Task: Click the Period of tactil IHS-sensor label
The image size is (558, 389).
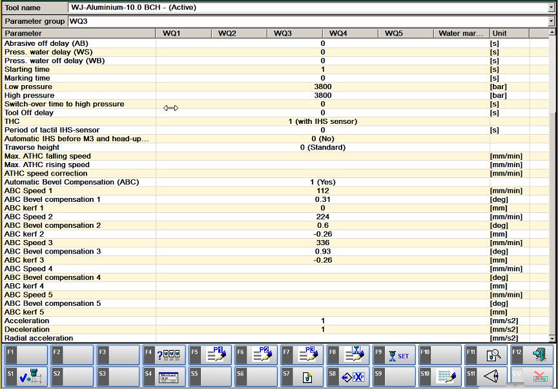Action: tap(52, 130)
